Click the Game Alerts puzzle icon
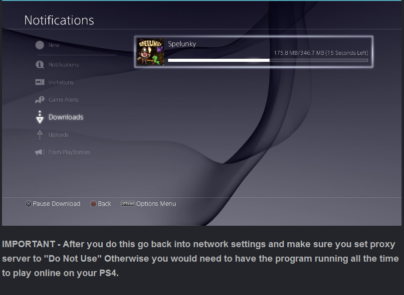404x295 pixels. tap(40, 100)
